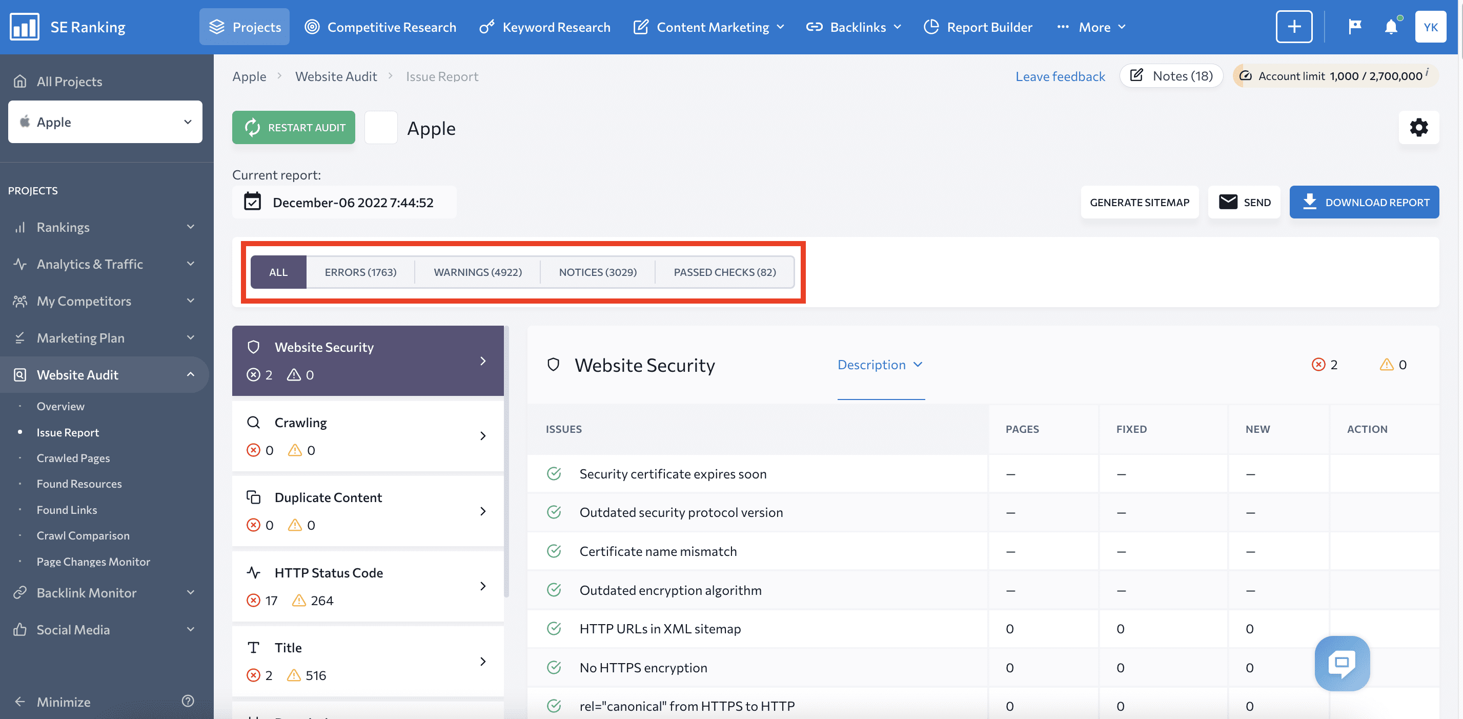Viewport: 1463px width, 719px height.
Task: Expand Analytics & Traffic section
Action: point(105,264)
